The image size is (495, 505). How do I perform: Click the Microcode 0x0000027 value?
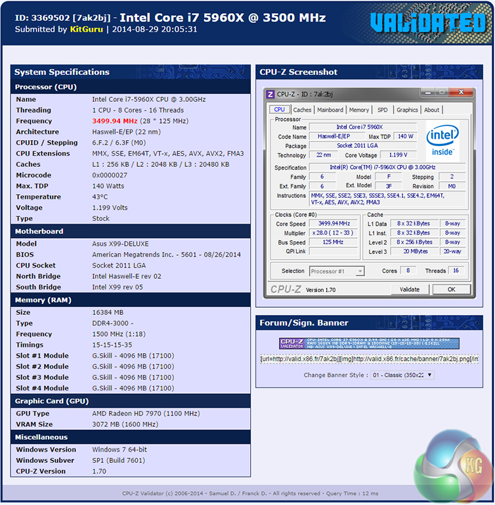[110, 175]
